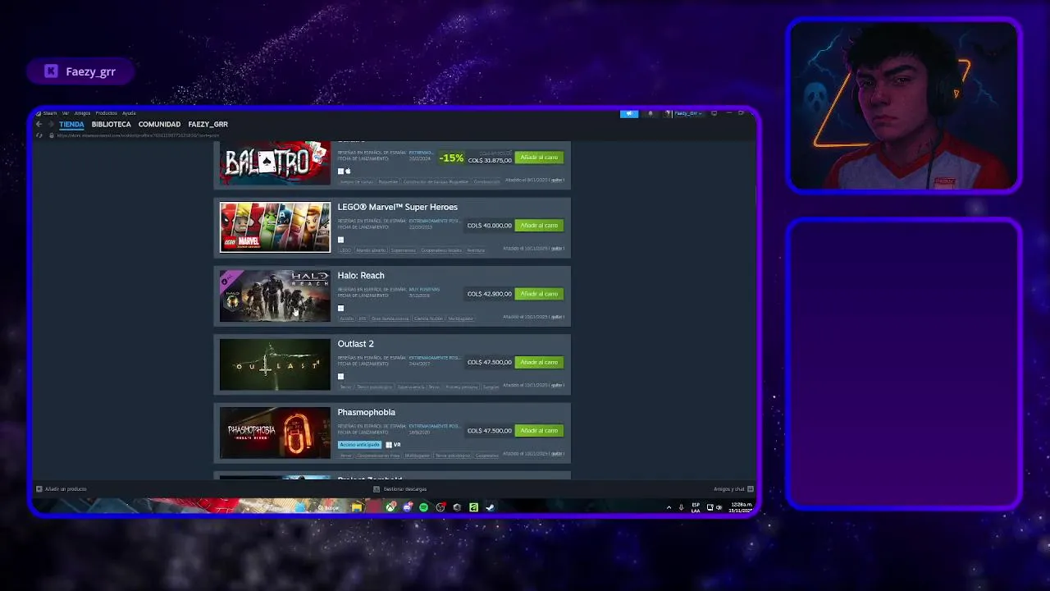1050x591 pixels.
Task: Open the Xbox app from the taskbar
Action: click(x=390, y=507)
